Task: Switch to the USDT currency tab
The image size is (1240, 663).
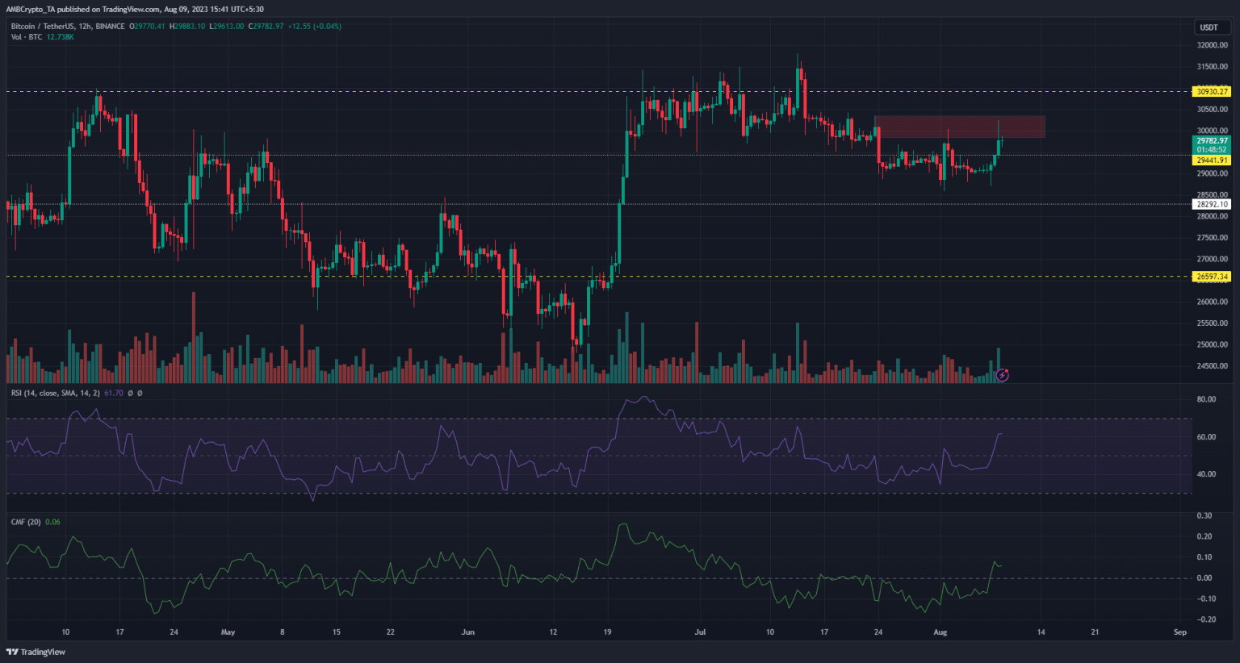Action: [x=1210, y=27]
